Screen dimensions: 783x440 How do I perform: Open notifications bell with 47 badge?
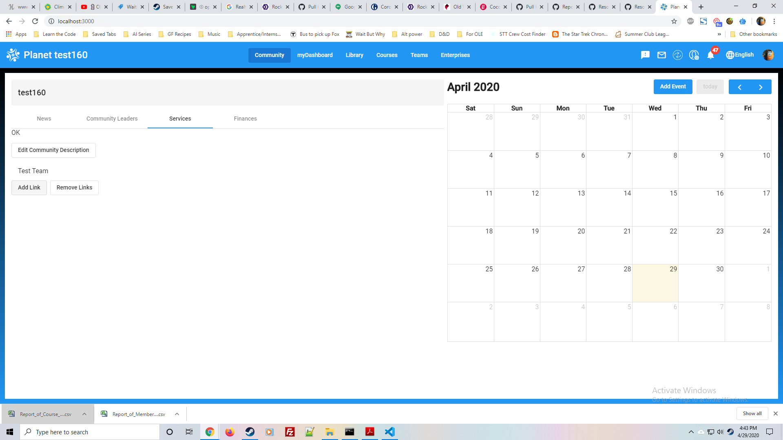point(710,55)
